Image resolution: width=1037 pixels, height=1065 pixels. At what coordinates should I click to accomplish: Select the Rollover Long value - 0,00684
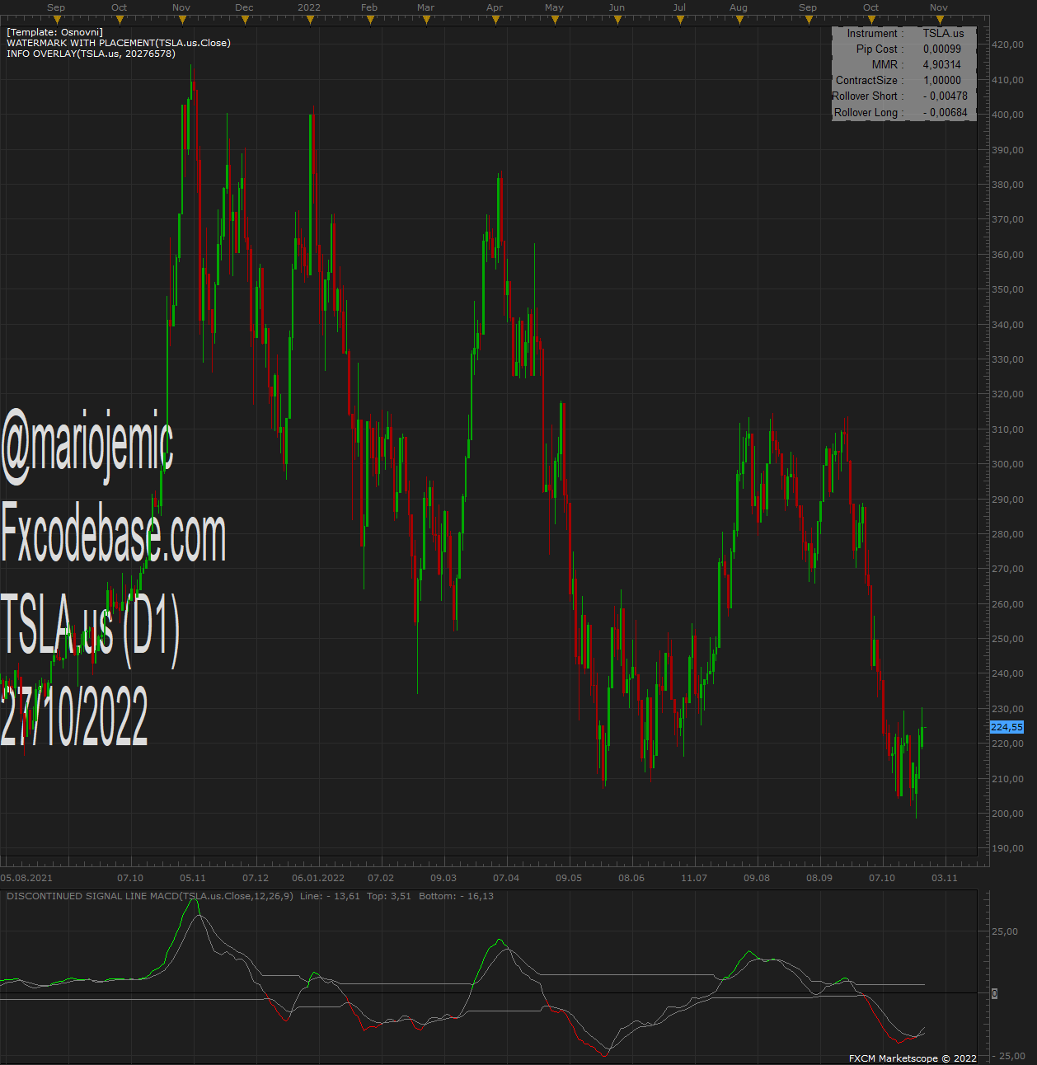[x=945, y=113]
